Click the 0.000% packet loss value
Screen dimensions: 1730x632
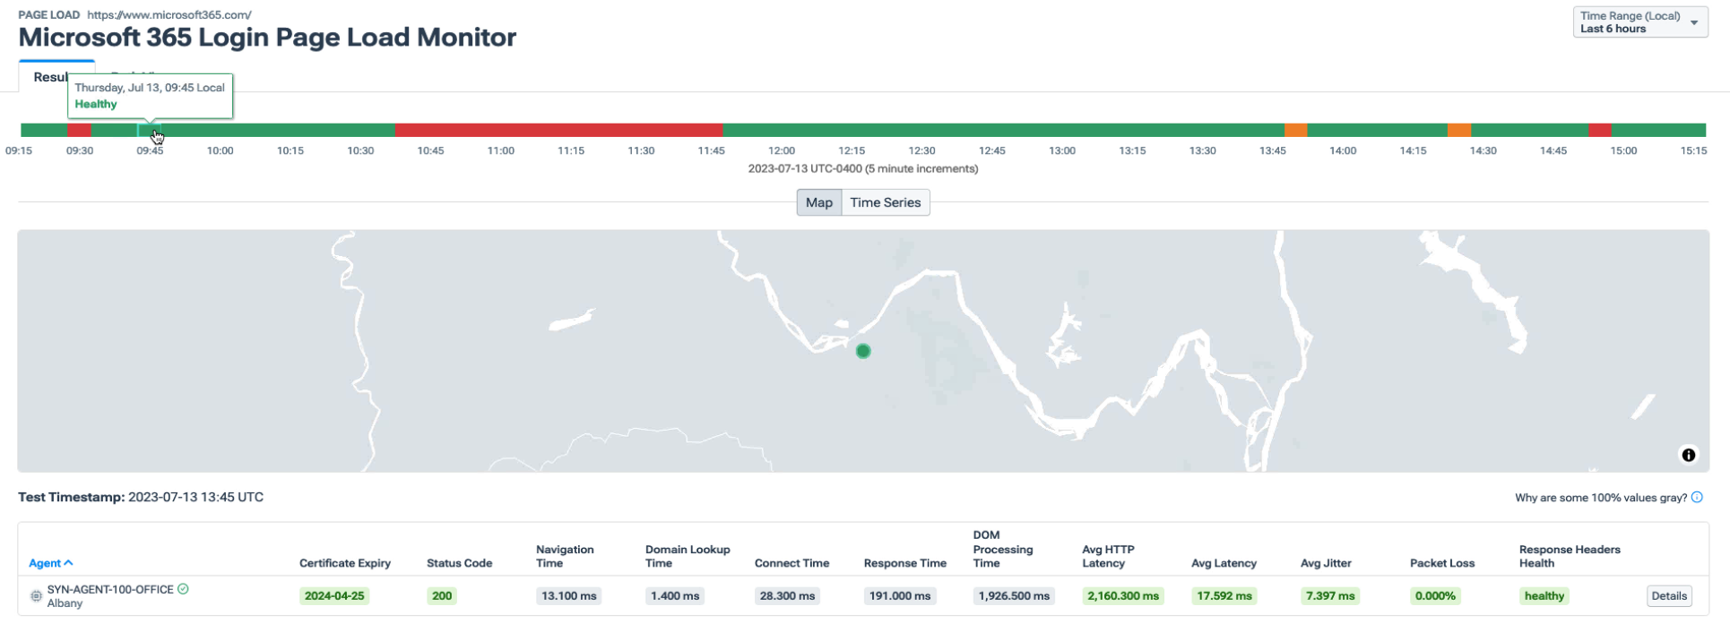pos(1435,596)
